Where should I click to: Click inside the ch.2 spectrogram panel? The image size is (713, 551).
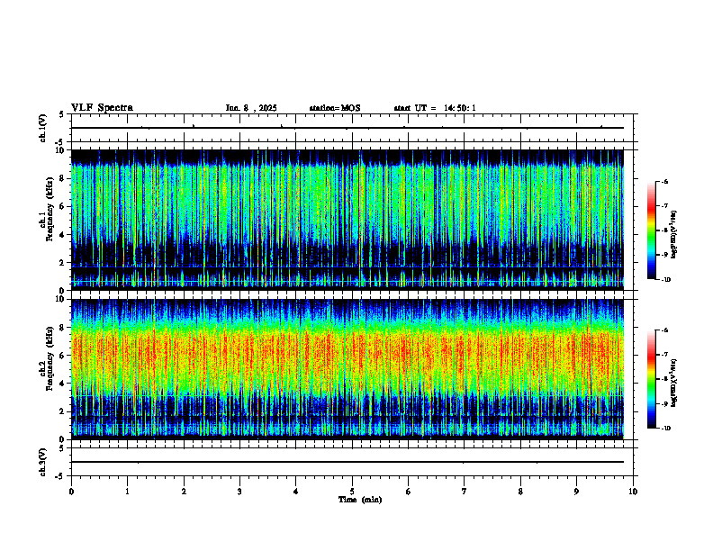pyautogui.click(x=347, y=369)
